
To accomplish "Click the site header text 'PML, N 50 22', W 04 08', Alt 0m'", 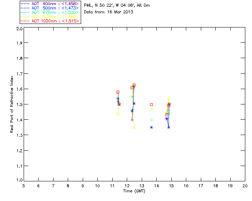I will pyautogui.click(x=117, y=5).
